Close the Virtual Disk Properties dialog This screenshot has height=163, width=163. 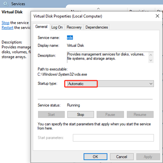point(157,16)
